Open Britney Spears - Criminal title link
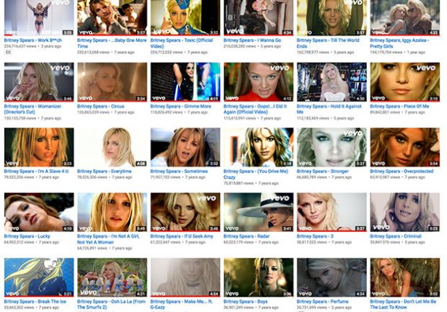Image resolution: width=447 pixels, height=312 pixels. [396, 236]
